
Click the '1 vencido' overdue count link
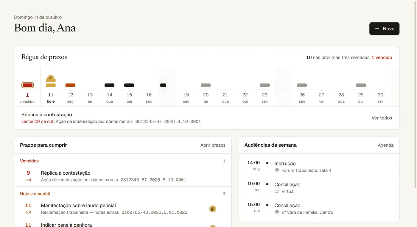click(382, 57)
